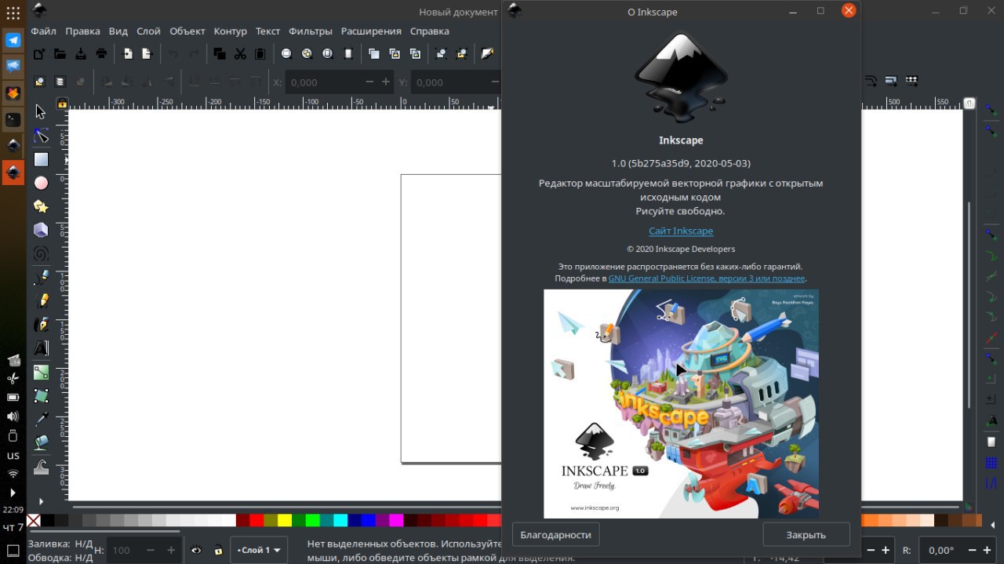This screenshot has height=564, width=1004.
Task: Open the Расширения menu
Action: [371, 31]
